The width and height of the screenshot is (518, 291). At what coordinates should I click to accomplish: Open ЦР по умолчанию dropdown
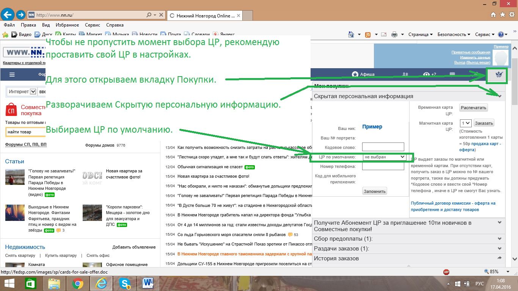click(x=385, y=156)
